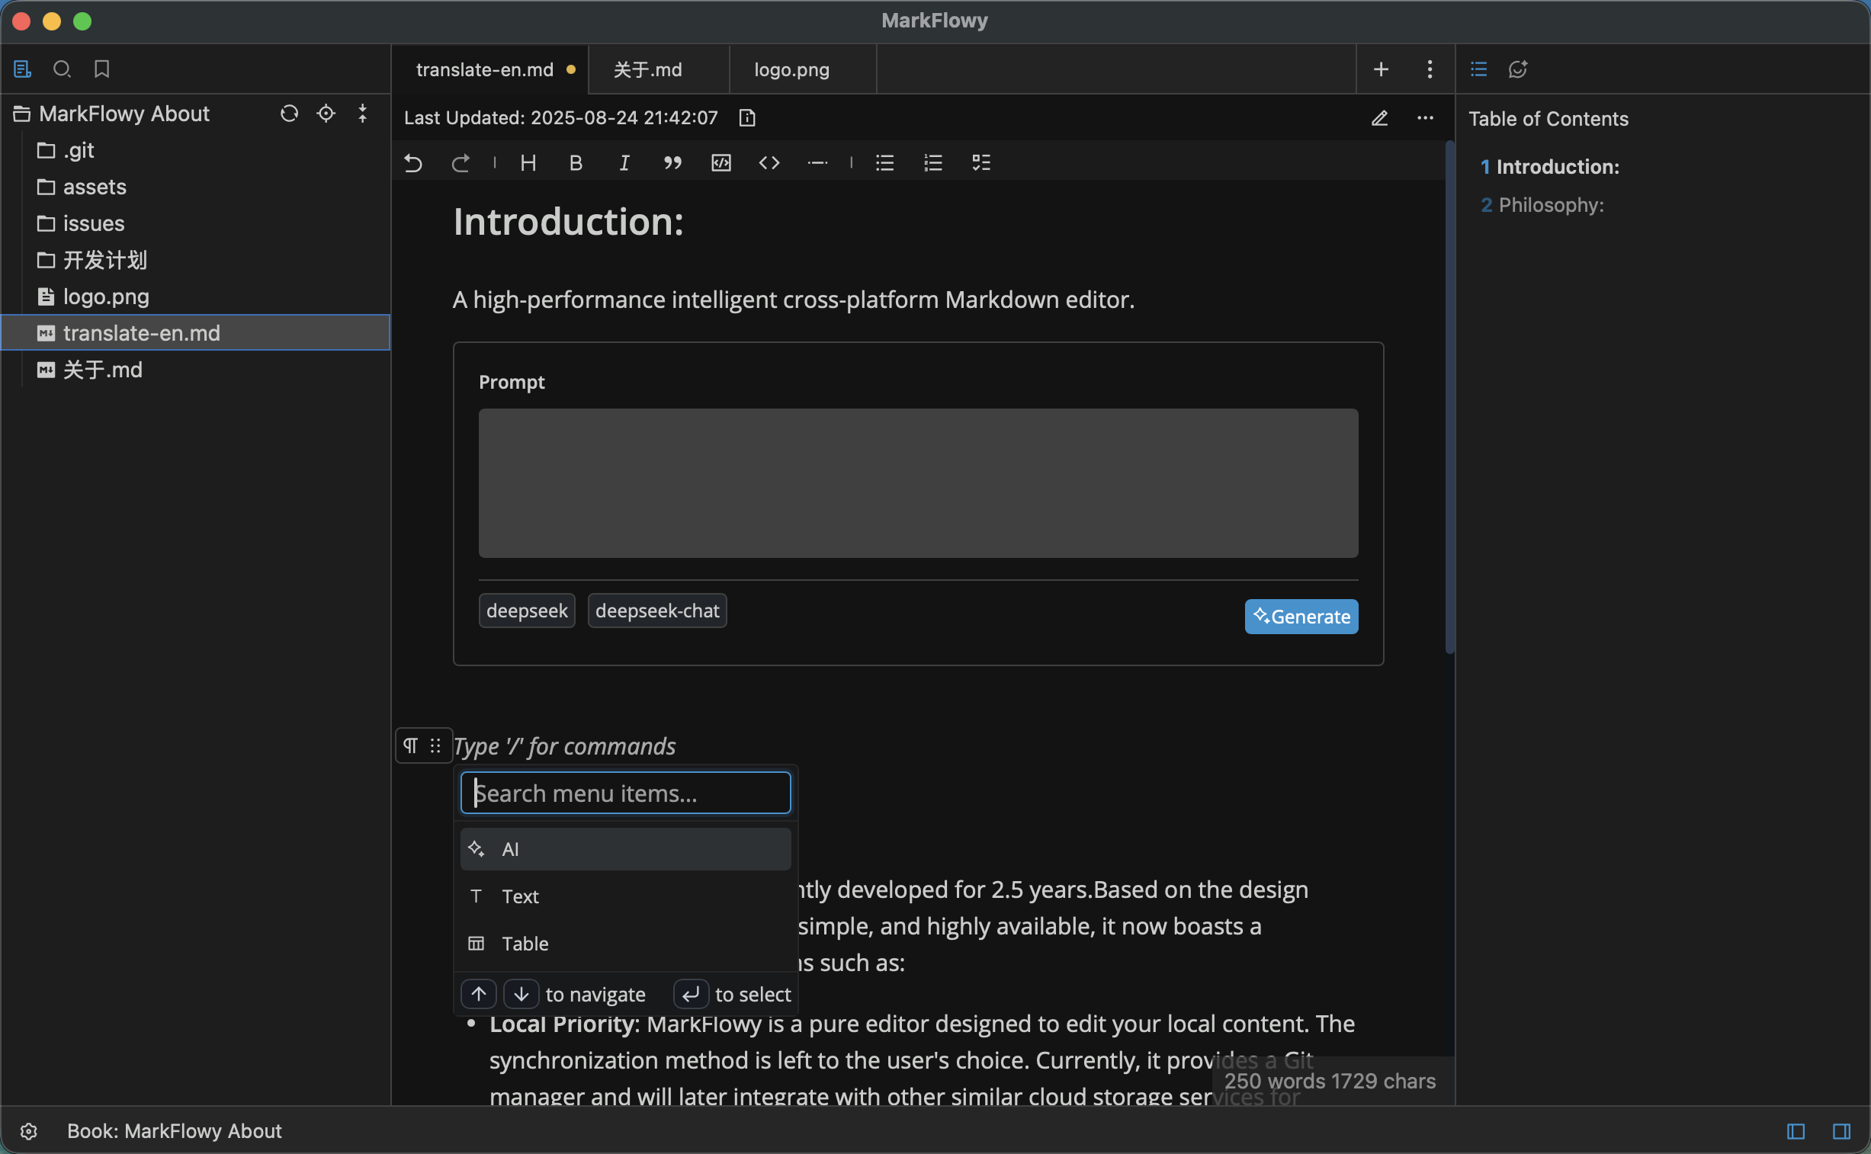This screenshot has height=1154, width=1871.
Task: Click the Search menu items field
Action: tap(624, 793)
